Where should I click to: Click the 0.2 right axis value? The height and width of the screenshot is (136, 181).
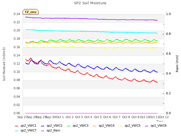point(168,93)
